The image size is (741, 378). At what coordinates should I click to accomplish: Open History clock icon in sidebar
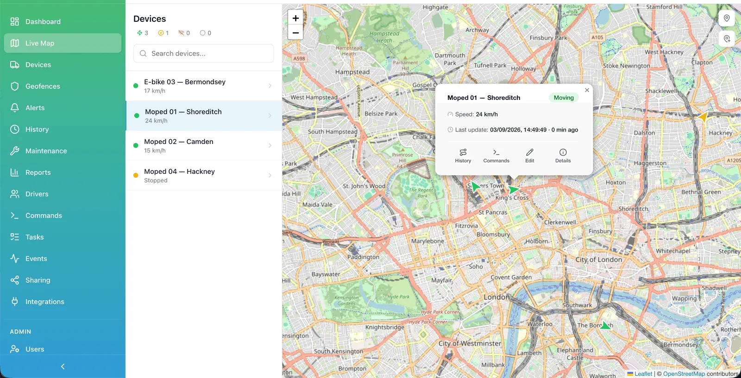pyautogui.click(x=63, y=129)
